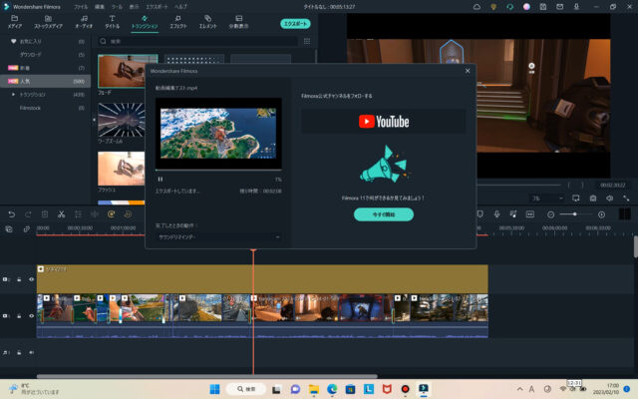Viewport: 638px width, 399px height.
Task: Select the gold title clip on timeline
Action: coord(262,279)
